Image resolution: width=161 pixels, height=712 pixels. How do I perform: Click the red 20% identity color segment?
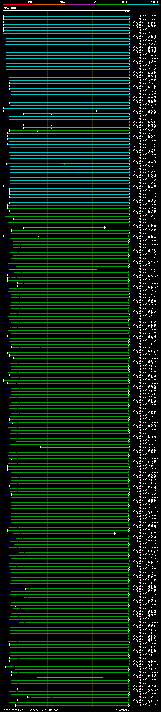point(18,5)
